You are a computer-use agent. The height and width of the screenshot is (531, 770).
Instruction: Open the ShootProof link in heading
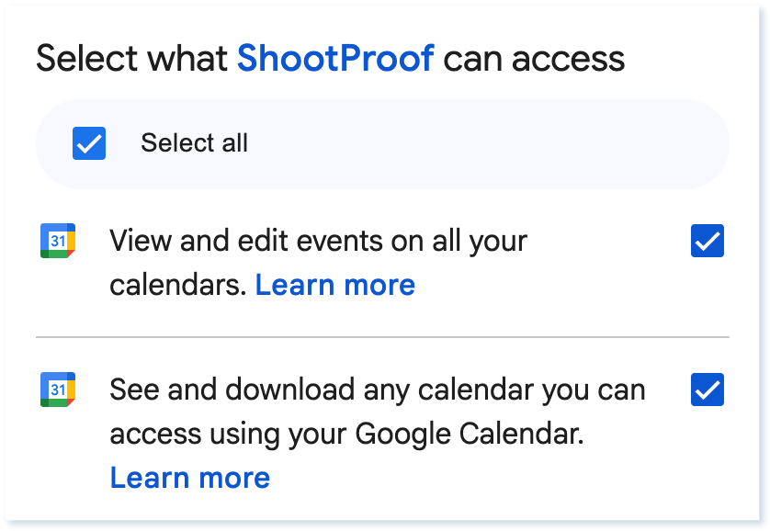click(335, 59)
